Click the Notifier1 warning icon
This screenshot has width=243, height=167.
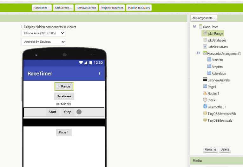[x=205, y=93]
